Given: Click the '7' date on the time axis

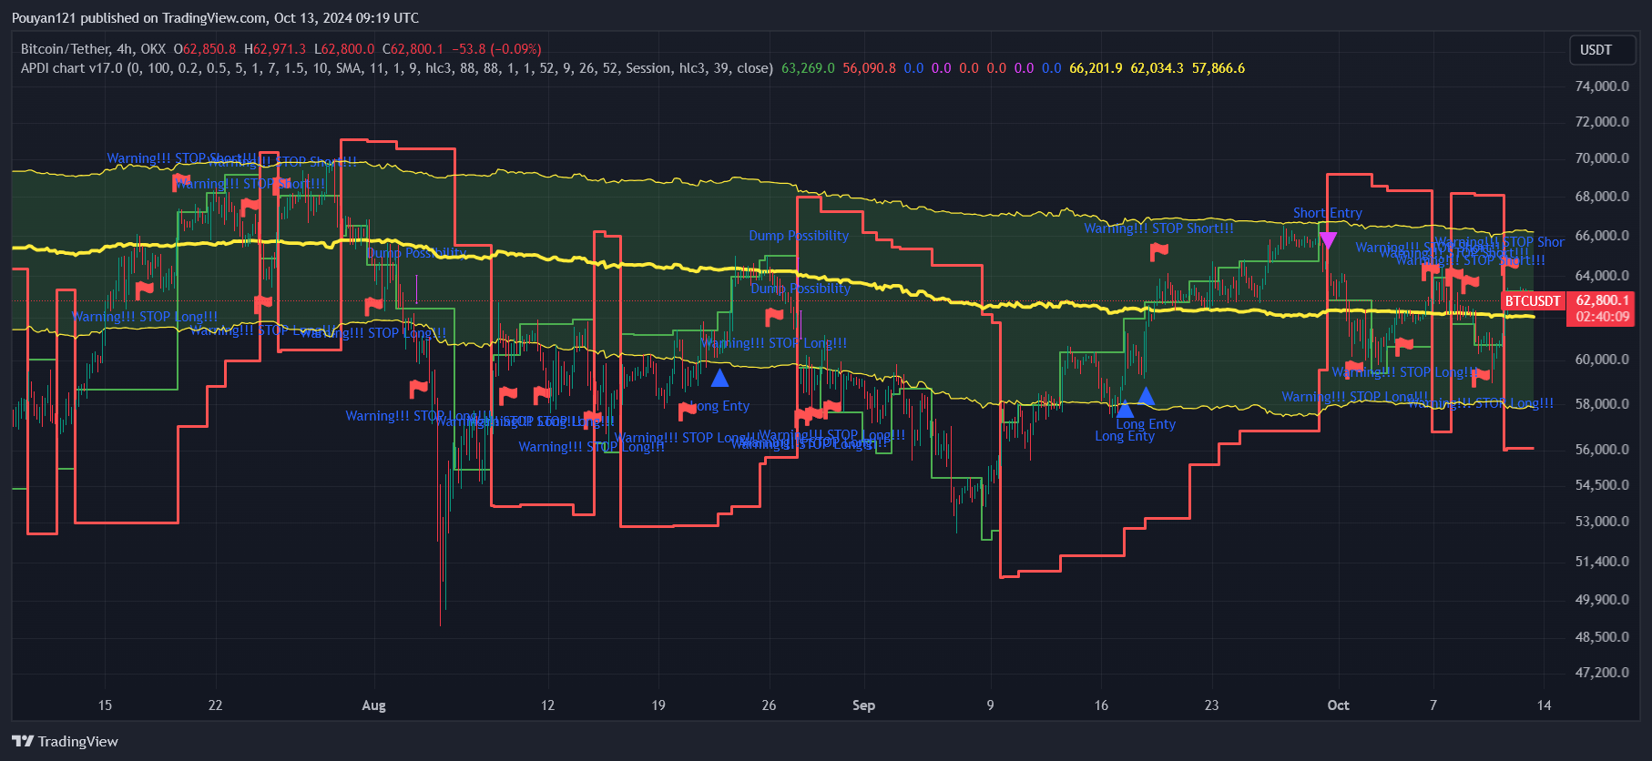Looking at the screenshot, I should [x=1433, y=705].
